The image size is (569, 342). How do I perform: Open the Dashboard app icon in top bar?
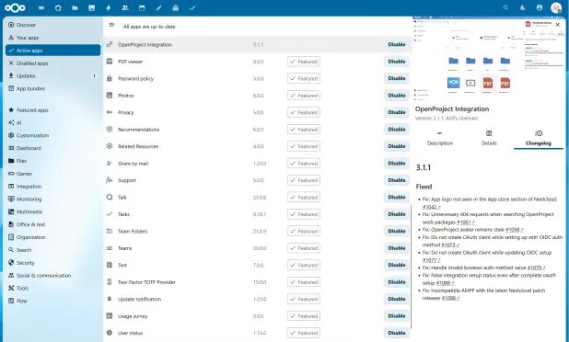point(41,7)
